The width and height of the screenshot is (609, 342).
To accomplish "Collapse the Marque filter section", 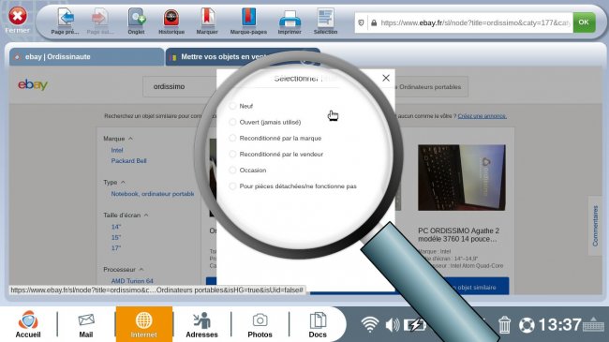I will 130,139.
